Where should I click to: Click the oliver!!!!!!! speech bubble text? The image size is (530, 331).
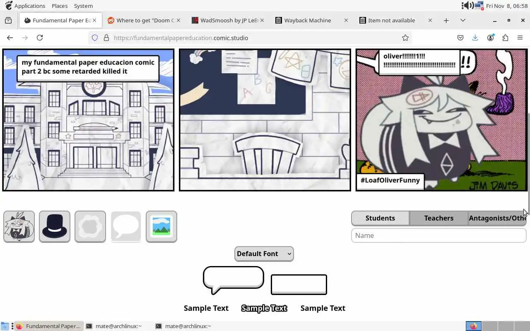[419, 60]
